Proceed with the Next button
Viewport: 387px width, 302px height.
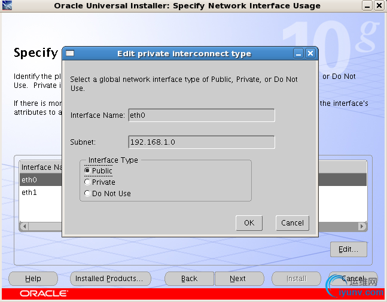239,279
